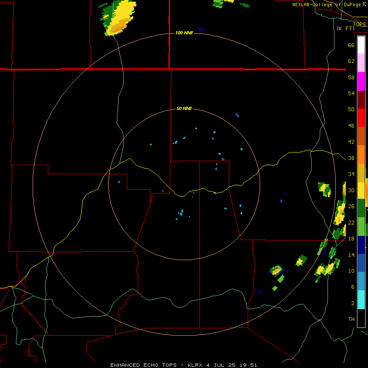This screenshot has height=368, width=368.
Task: Click the legend value "14"
Action: 351,255
